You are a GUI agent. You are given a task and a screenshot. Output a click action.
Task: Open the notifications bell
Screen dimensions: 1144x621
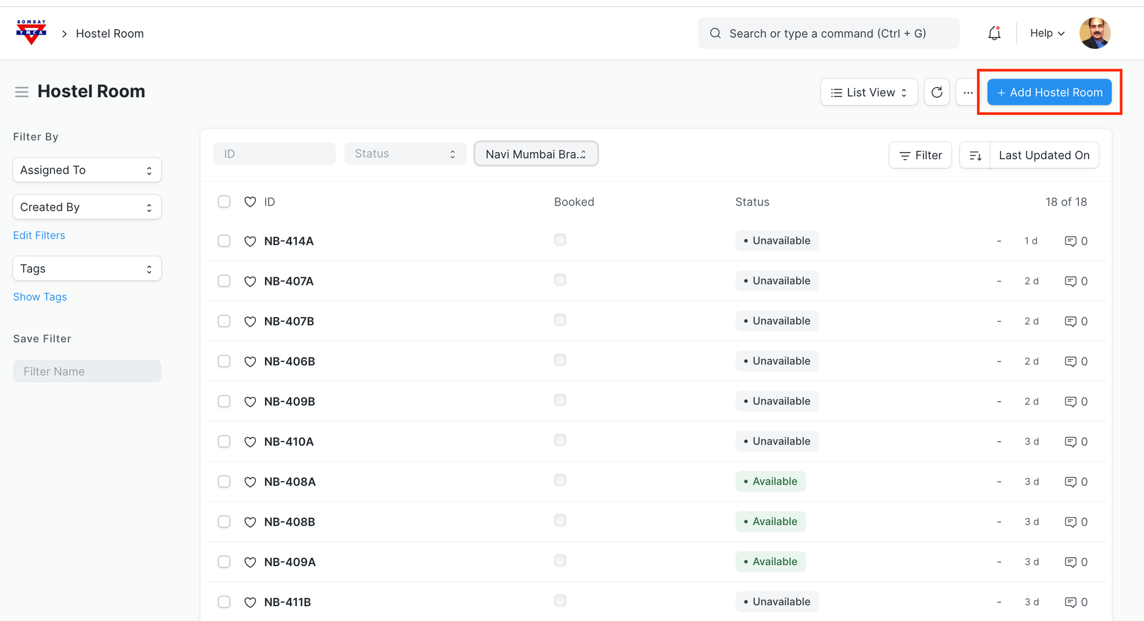[x=994, y=33]
